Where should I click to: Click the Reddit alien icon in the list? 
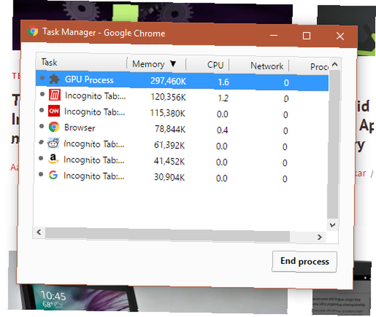[53, 143]
